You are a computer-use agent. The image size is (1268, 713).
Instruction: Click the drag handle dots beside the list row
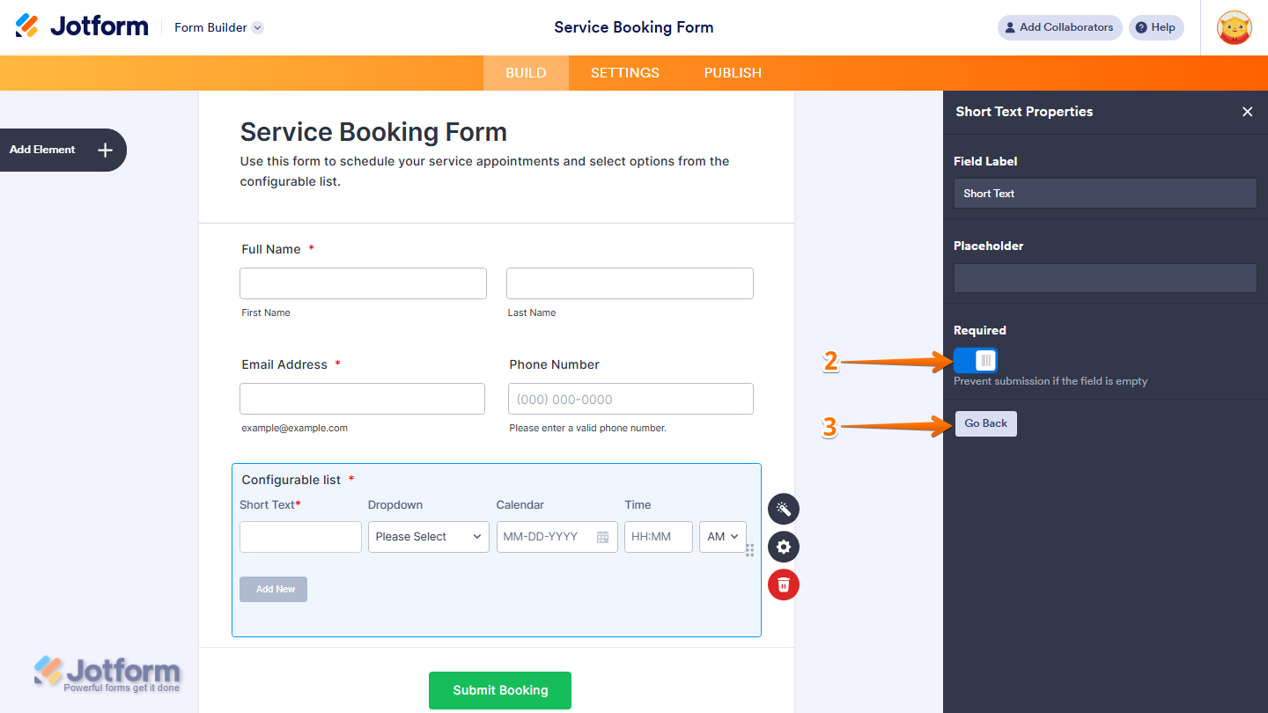click(x=750, y=549)
